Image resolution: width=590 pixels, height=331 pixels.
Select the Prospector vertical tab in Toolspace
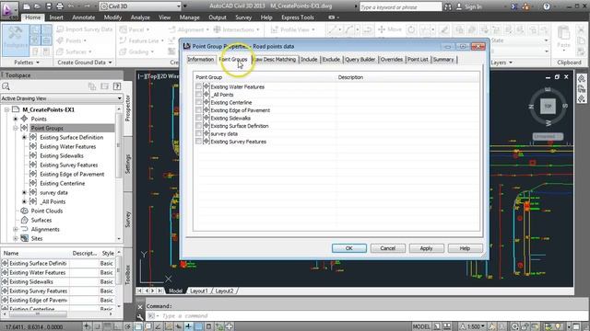pos(127,108)
